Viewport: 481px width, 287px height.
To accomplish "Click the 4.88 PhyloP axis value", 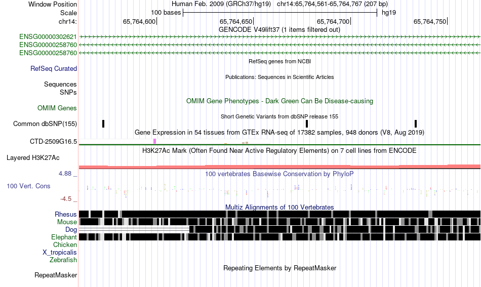I will pyautogui.click(x=65, y=174).
